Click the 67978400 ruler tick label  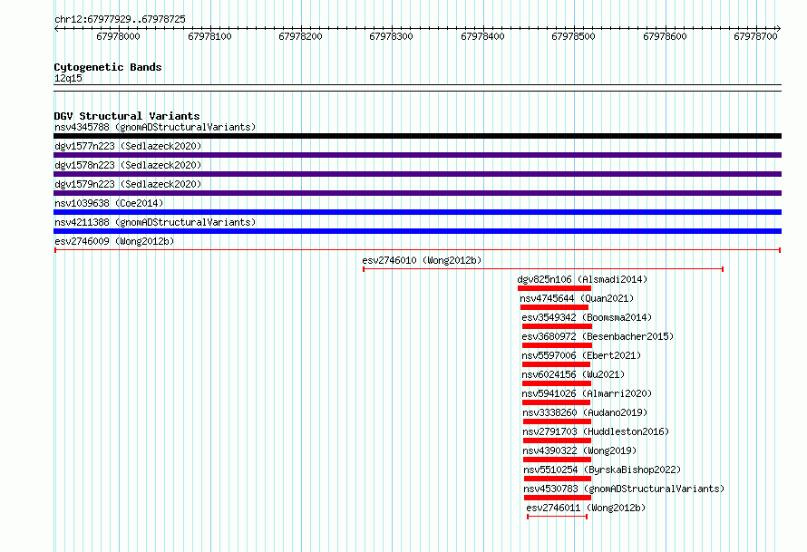pos(482,36)
